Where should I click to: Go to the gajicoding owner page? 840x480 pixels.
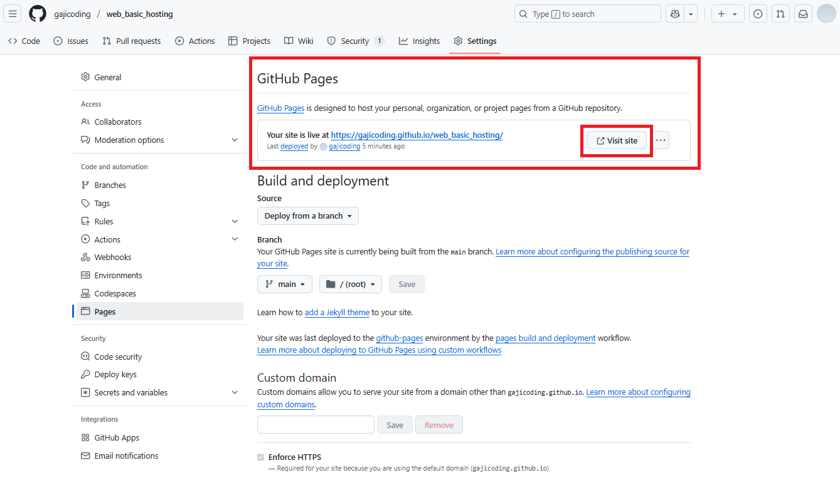[72, 14]
